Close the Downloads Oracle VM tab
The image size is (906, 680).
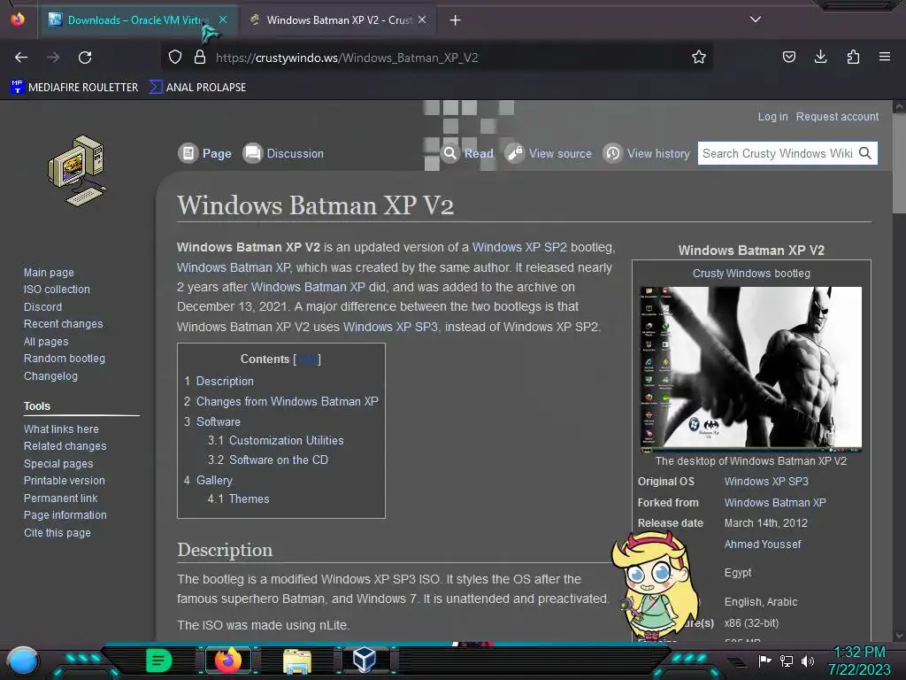(223, 19)
